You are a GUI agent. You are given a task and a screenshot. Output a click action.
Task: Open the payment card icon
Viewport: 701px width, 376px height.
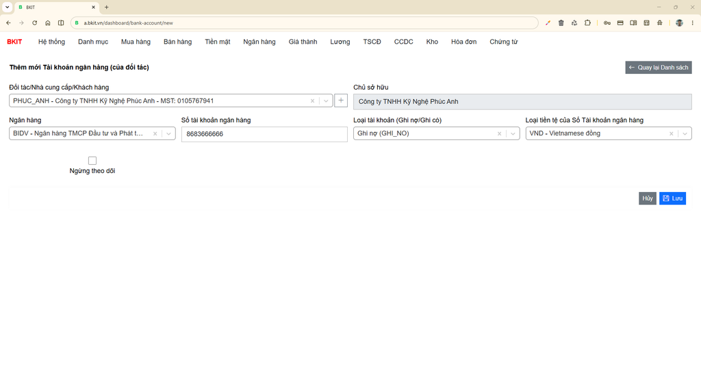(x=620, y=23)
